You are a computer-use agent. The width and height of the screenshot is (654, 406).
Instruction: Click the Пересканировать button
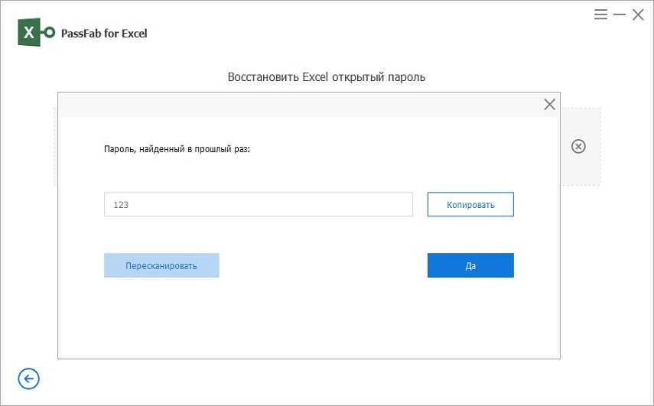tap(161, 265)
